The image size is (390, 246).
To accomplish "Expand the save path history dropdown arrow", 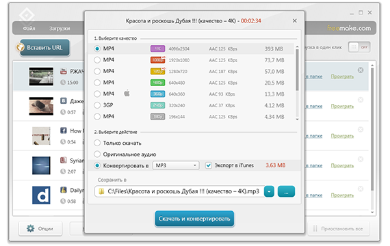I will 269,191.
